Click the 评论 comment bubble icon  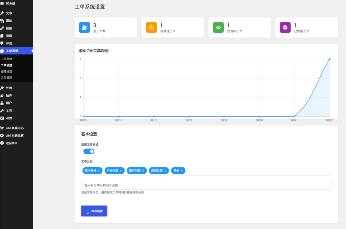(x=2, y=43)
